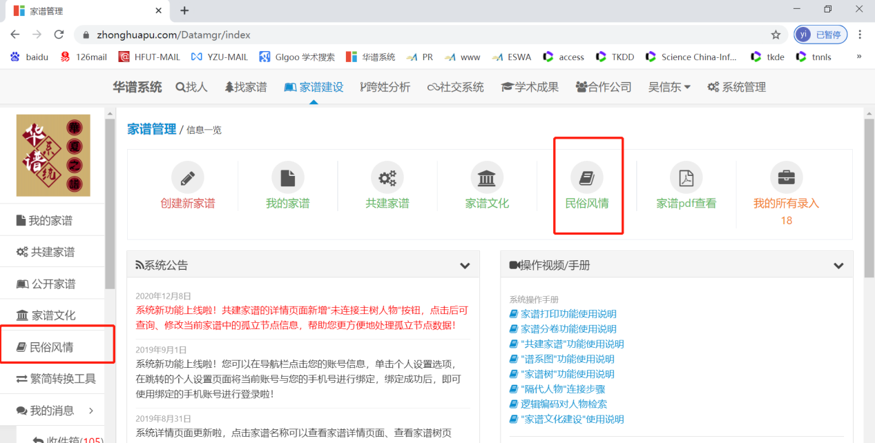Click the 共建家谱 gears icon

(x=387, y=178)
